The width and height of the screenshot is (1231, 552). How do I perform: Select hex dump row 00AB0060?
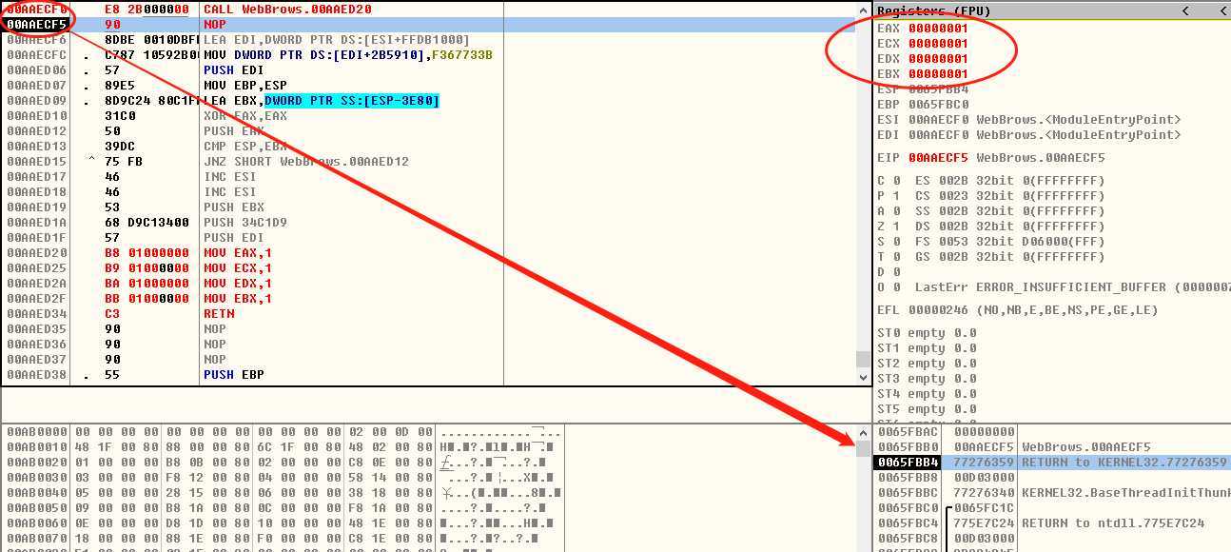click(x=284, y=523)
